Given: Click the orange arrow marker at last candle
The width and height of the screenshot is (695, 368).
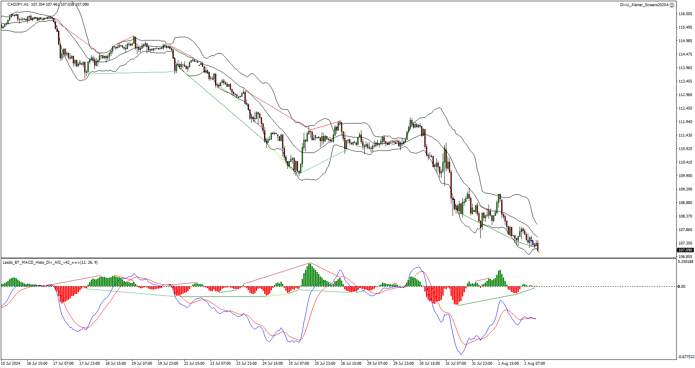Looking at the screenshot, I should pyautogui.click(x=538, y=252).
